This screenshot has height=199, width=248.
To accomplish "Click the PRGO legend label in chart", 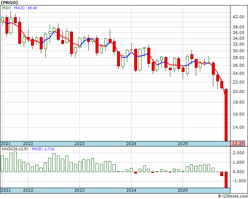I will (6, 8).
